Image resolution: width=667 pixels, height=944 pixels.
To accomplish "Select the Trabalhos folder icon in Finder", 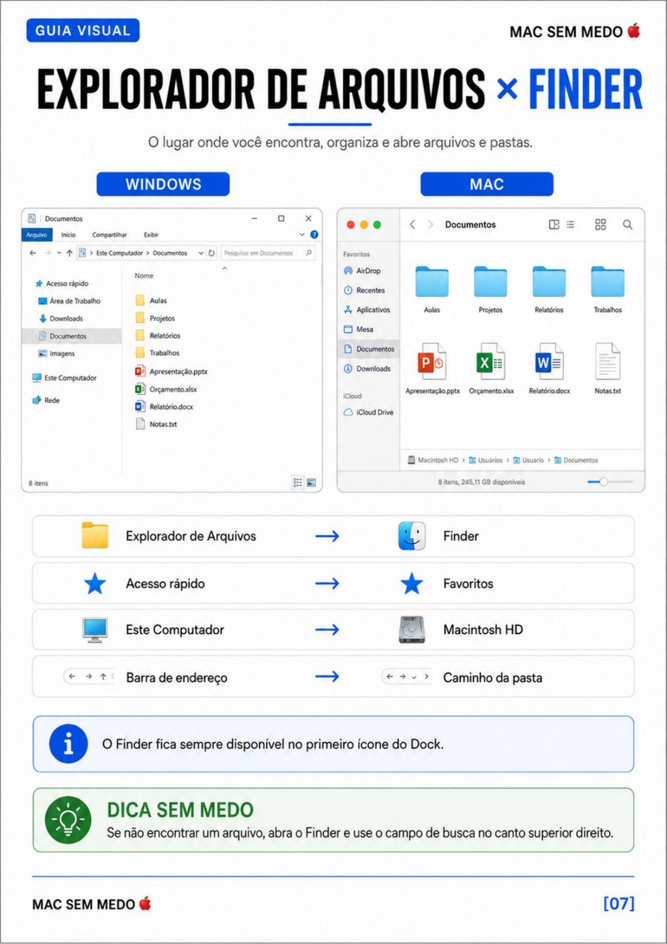I will point(608,282).
